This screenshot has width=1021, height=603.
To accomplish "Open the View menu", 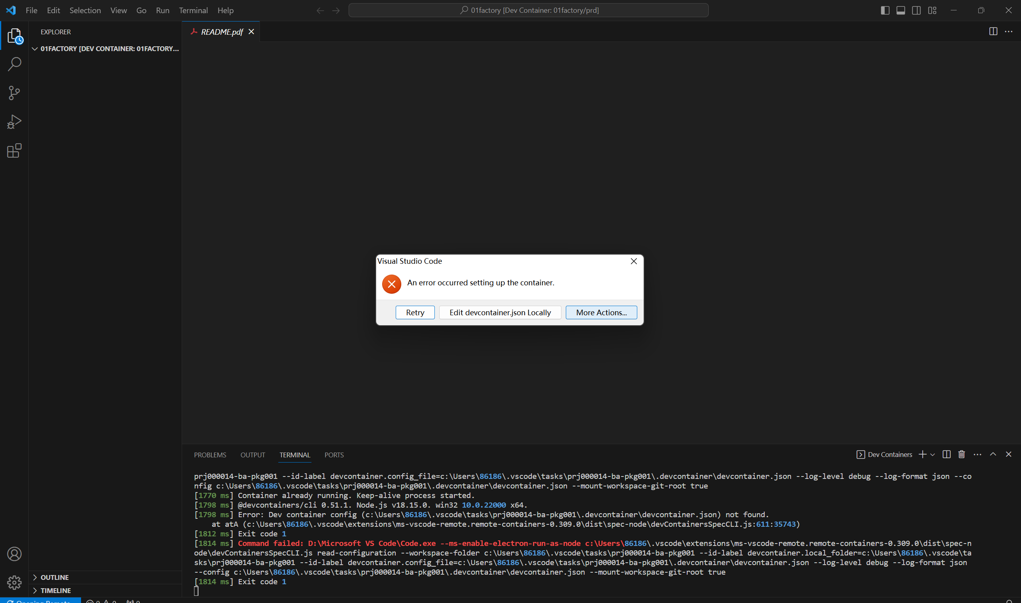I will click(x=118, y=10).
